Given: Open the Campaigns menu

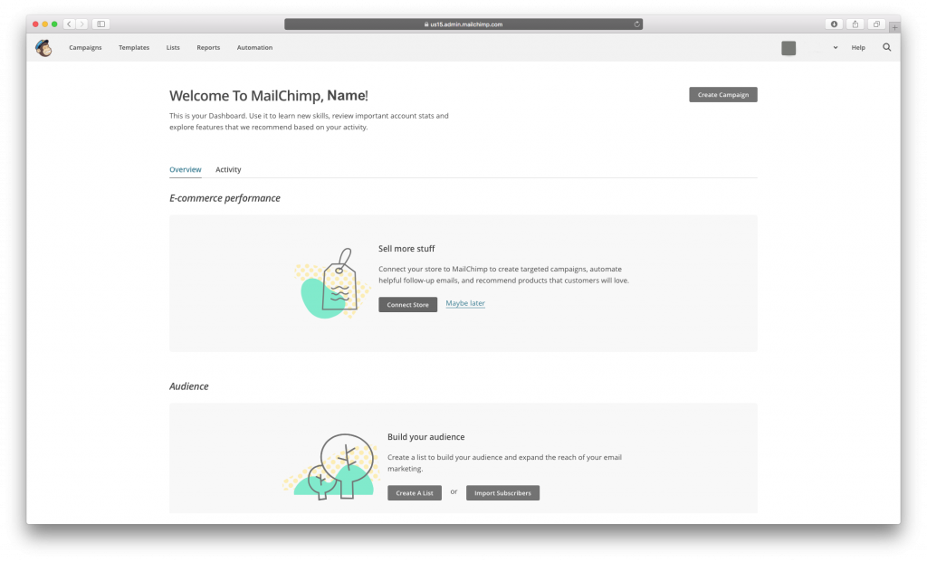Looking at the screenshot, I should tap(85, 47).
